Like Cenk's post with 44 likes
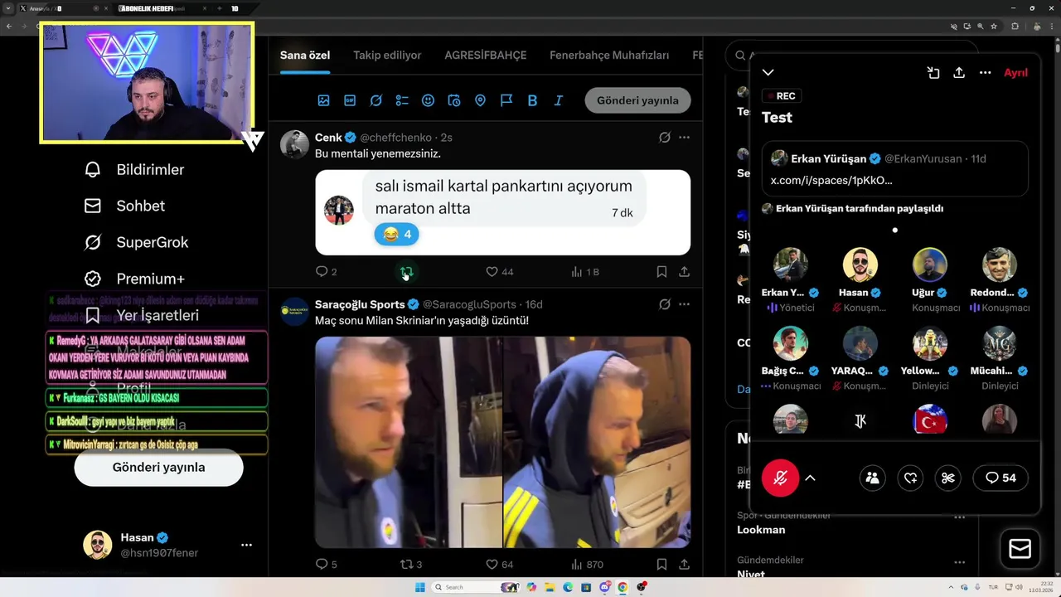1061x597 pixels. click(500, 271)
